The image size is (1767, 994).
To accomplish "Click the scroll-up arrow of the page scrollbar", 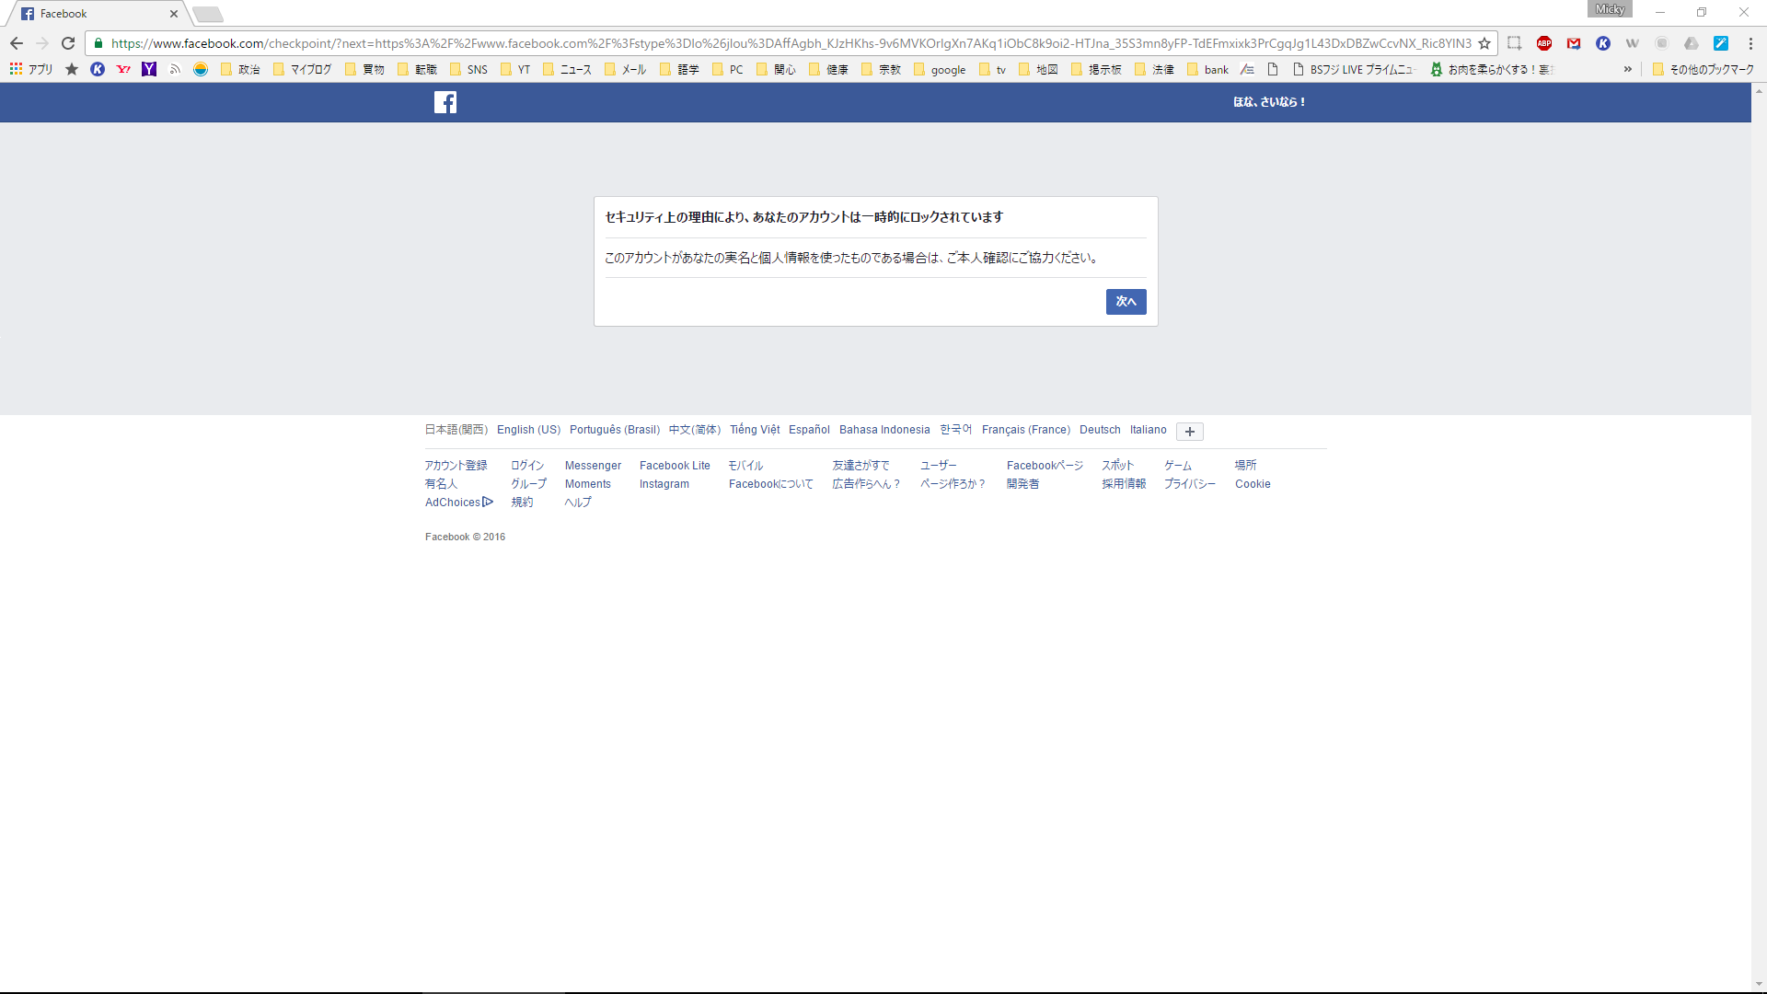I will click(x=1759, y=91).
